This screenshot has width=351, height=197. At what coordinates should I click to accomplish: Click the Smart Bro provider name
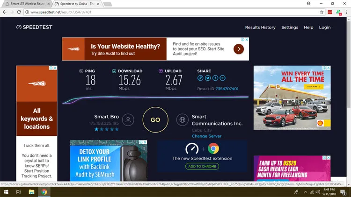click(x=106, y=117)
